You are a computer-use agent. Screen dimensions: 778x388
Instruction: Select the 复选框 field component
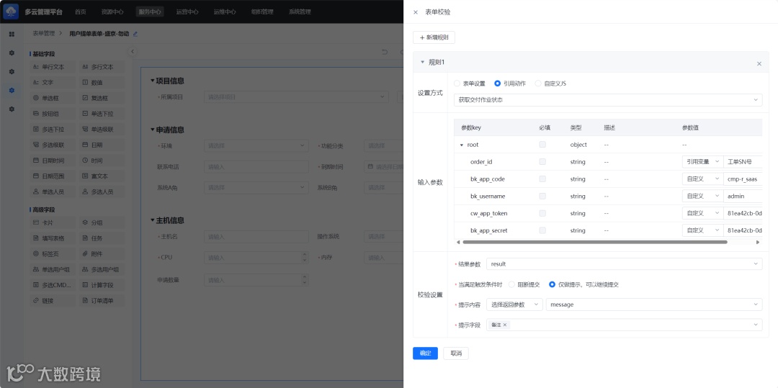102,98
